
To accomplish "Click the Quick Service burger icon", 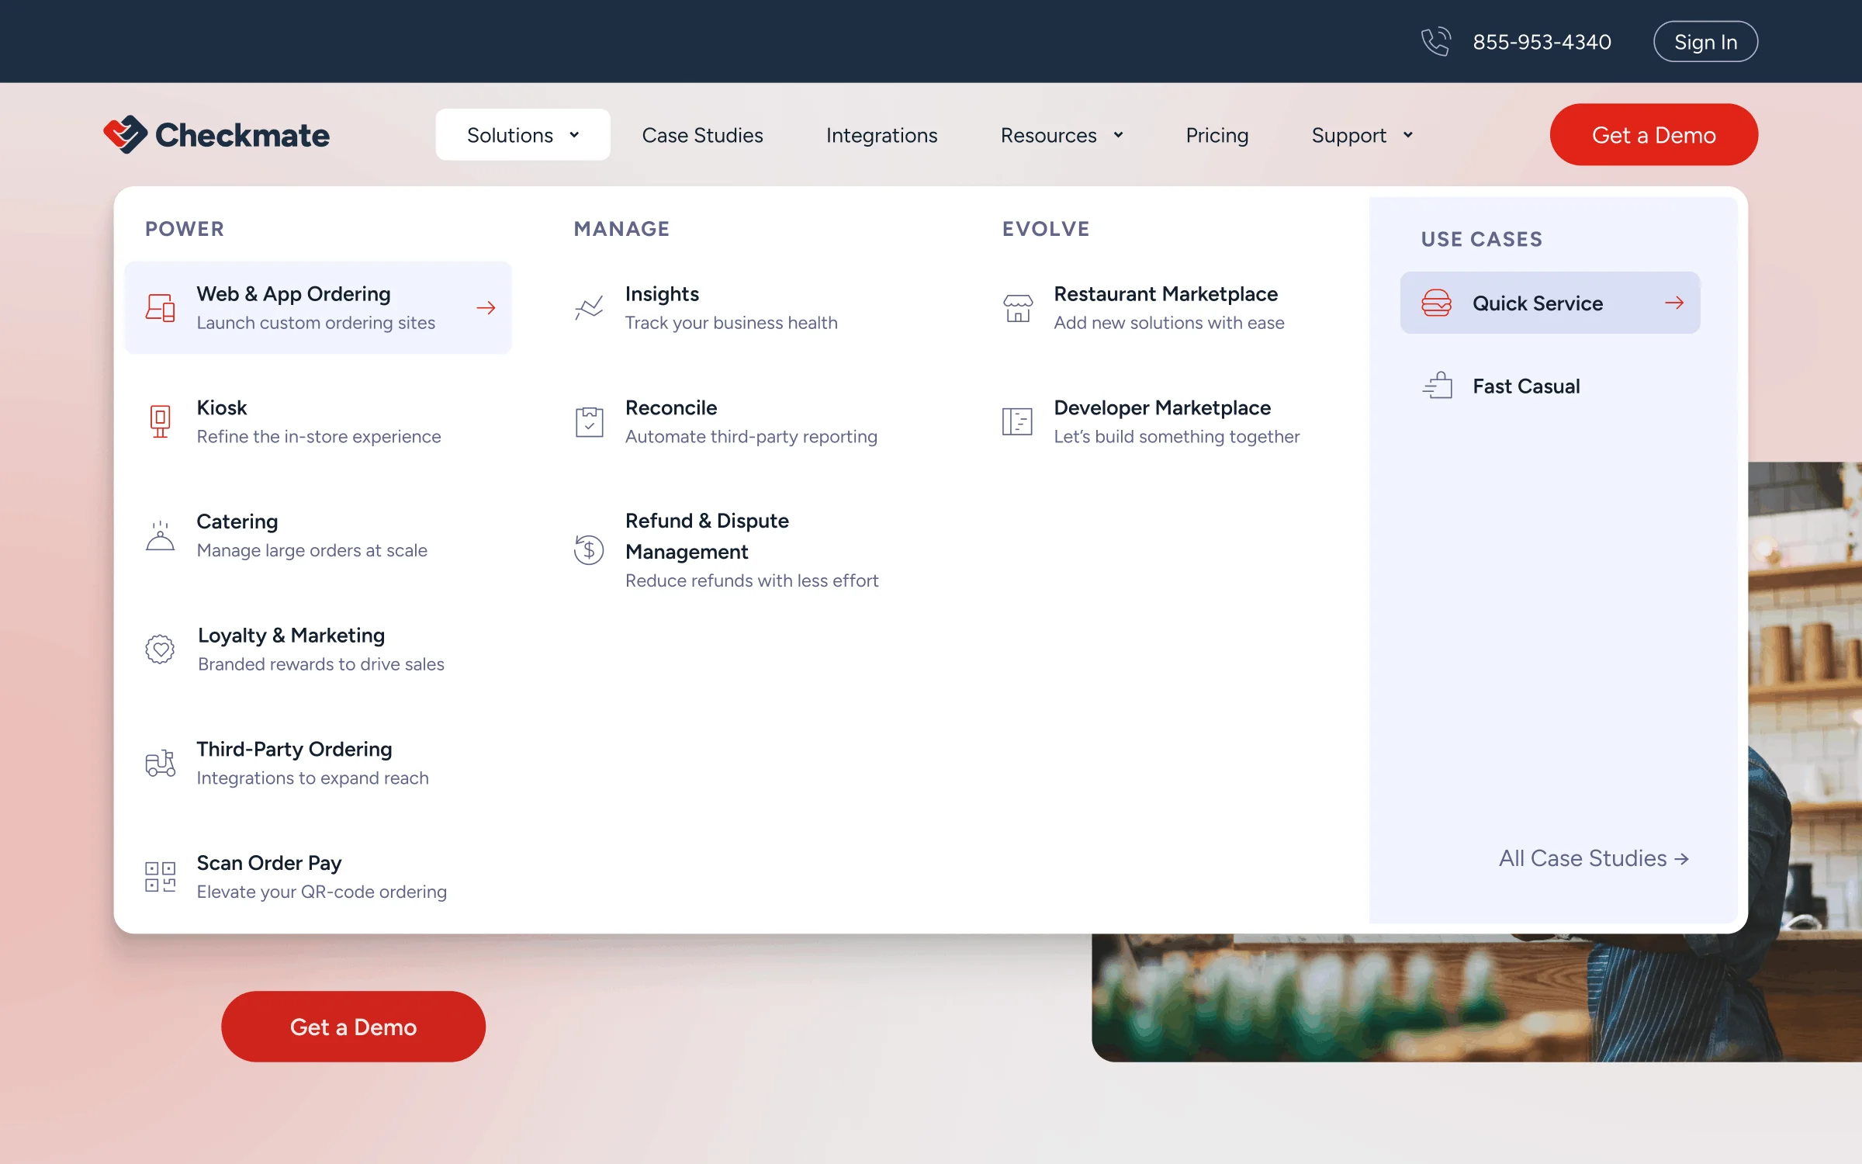I will point(1438,303).
